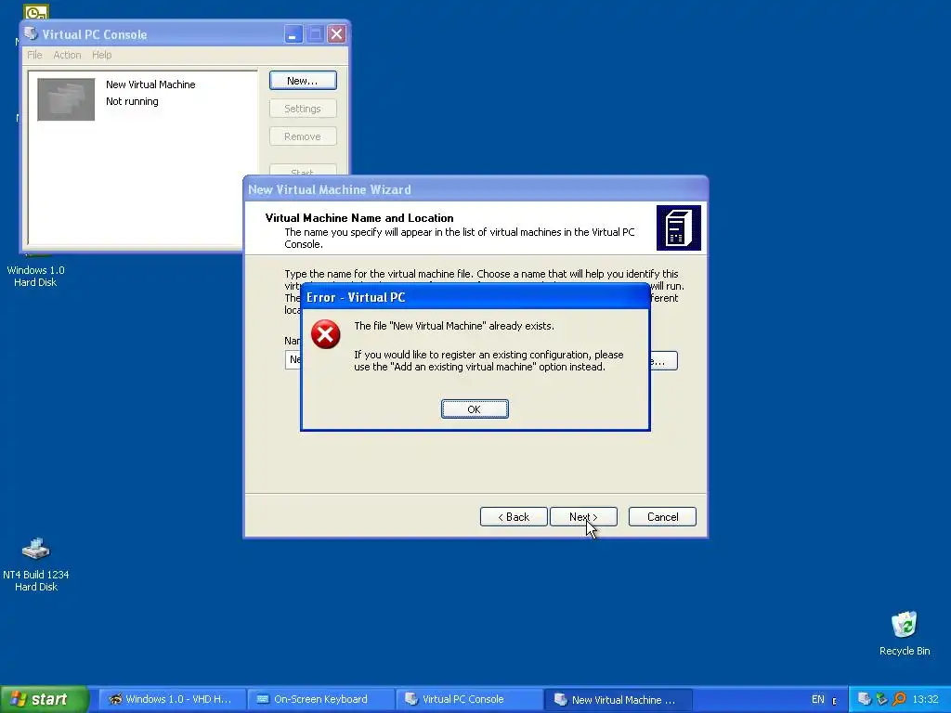This screenshot has width=951, height=713.
Task: Open the Action menu in Virtual PC Console
Action: coord(67,55)
